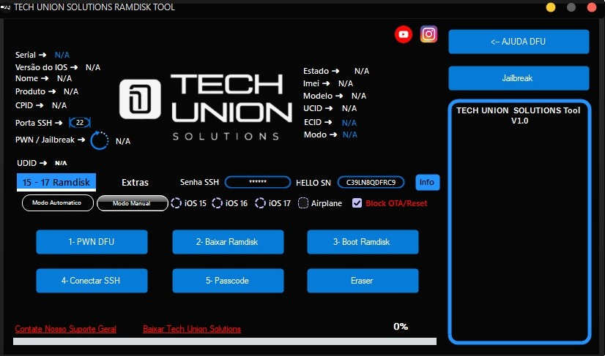The height and width of the screenshot is (356, 605).
Task: Click 4- Conectar SSH button
Action: pos(92,281)
